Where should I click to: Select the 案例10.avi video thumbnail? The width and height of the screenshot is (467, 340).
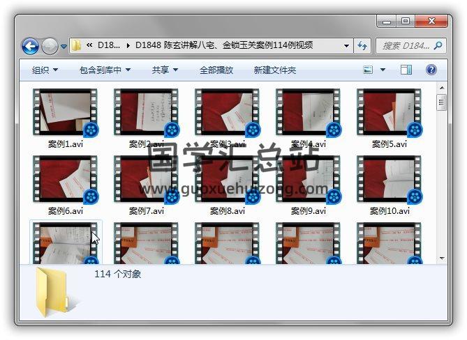390,179
